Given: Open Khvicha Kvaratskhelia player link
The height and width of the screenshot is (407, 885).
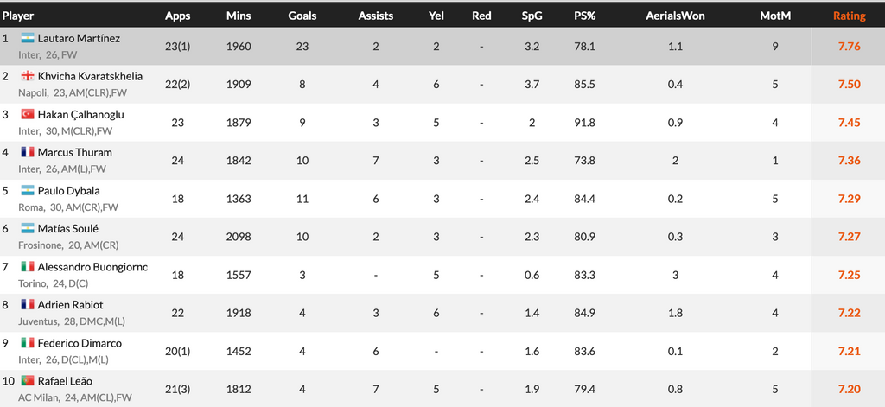Looking at the screenshot, I should point(90,76).
